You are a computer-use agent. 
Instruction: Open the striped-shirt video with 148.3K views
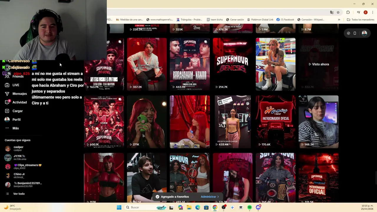coord(318,121)
